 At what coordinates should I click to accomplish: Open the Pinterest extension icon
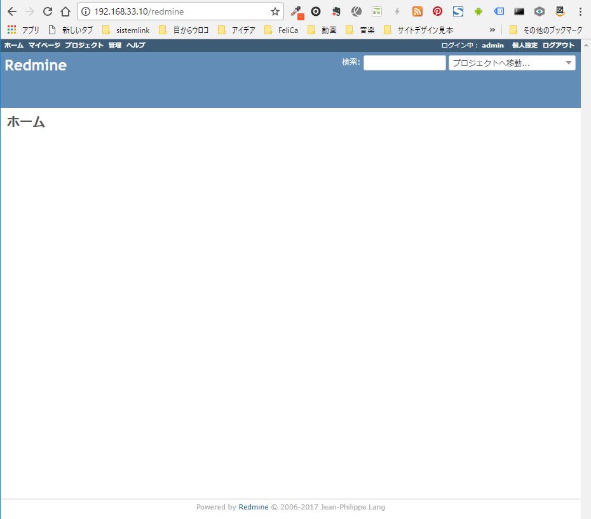pos(438,11)
